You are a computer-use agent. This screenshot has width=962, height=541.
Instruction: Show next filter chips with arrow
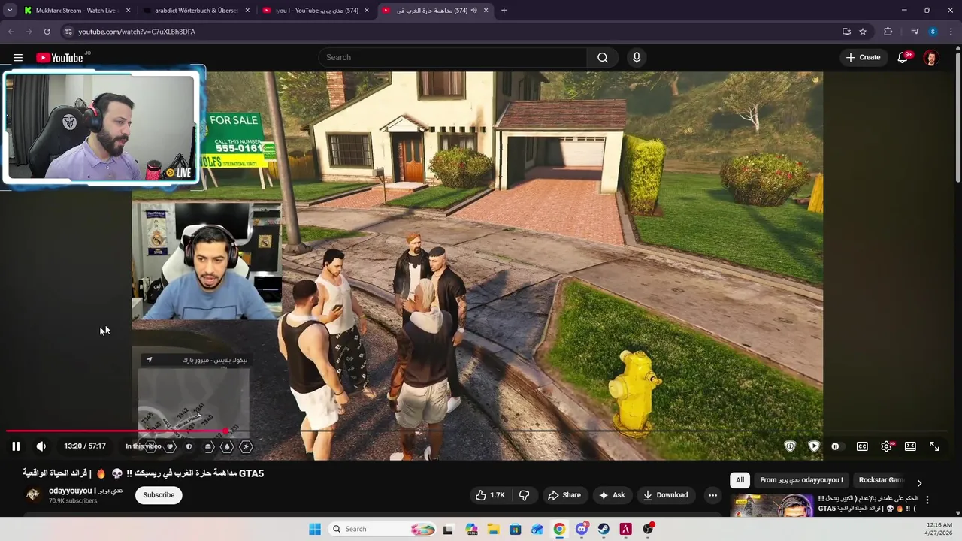pos(919,482)
